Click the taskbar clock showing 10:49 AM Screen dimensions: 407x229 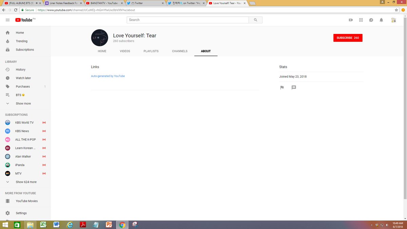coord(398,225)
